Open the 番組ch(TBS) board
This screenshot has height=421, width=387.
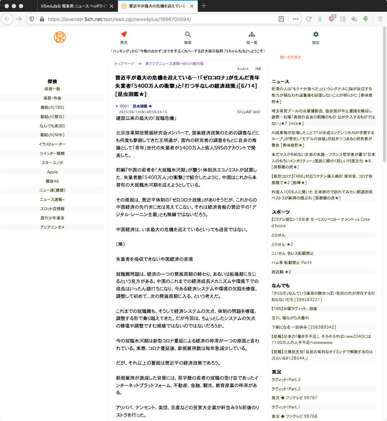(52, 107)
